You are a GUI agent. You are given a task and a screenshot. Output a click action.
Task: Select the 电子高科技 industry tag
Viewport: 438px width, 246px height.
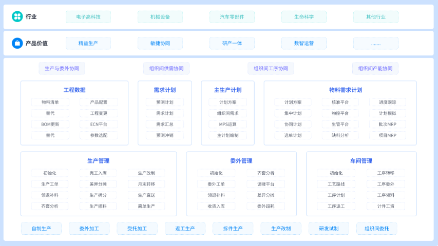[x=88, y=17]
